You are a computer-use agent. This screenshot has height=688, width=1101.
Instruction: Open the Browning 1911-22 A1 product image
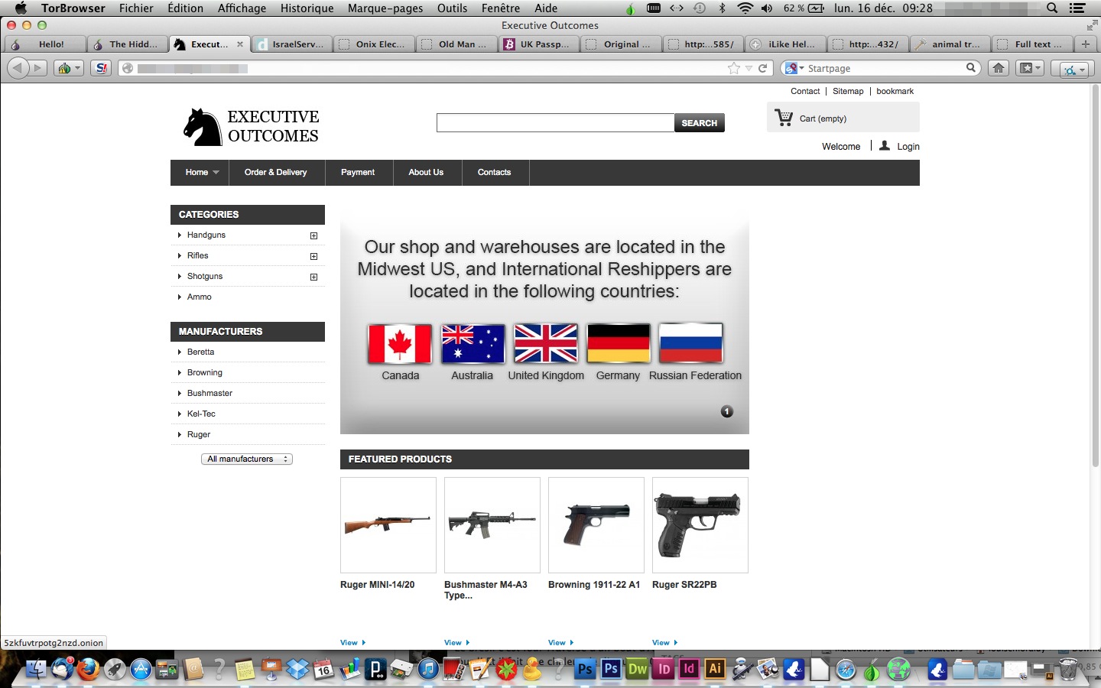(x=596, y=525)
